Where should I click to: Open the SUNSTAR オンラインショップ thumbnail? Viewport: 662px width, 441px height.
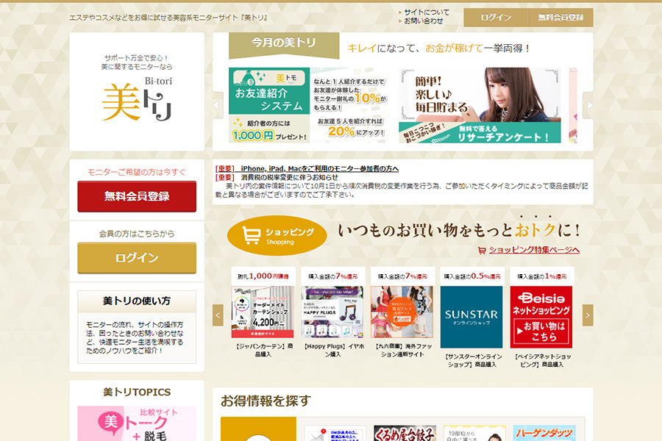point(471,318)
